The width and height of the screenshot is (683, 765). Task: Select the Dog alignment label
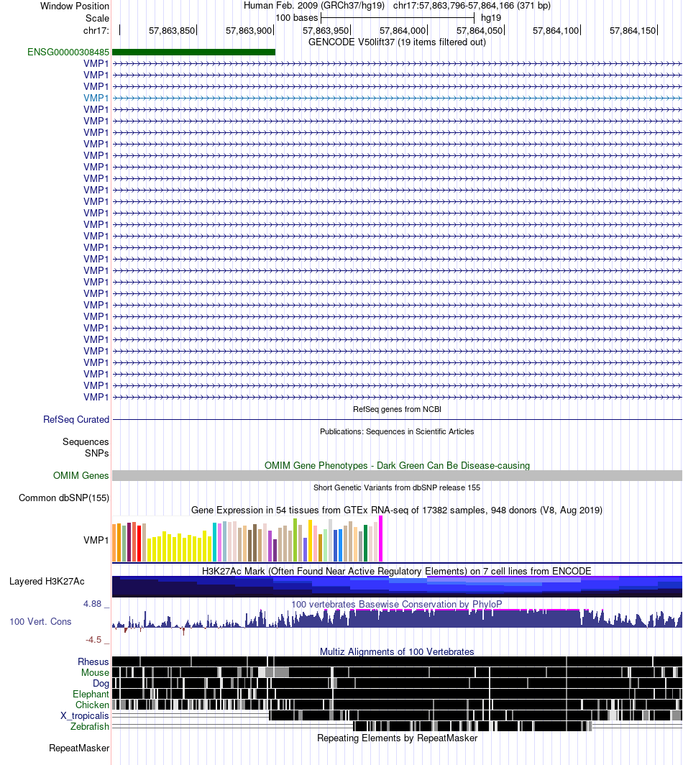[x=101, y=684]
